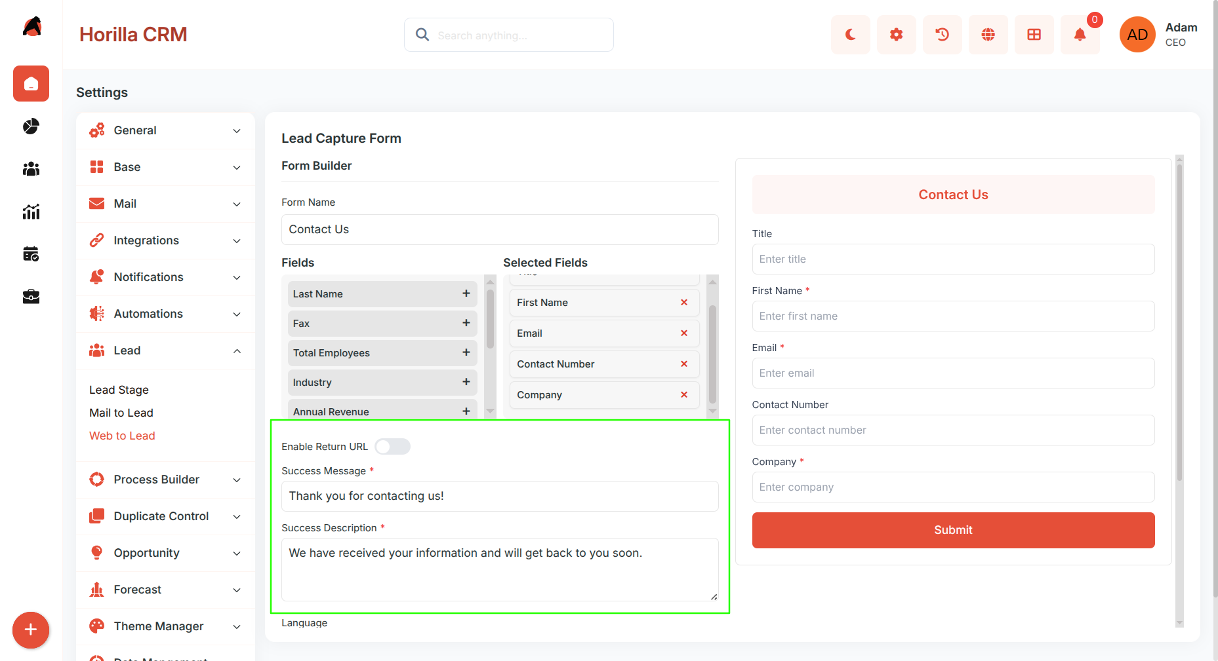Remove Company from selected fields
The height and width of the screenshot is (661, 1218).
click(684, 394)
